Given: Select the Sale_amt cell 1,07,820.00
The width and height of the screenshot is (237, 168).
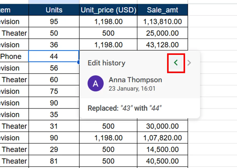Looking at the screenshot, I should (162, 138).
